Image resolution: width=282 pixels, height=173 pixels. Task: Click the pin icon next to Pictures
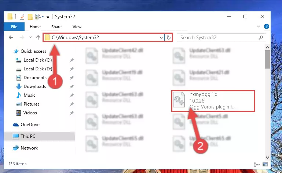point(72,104)
